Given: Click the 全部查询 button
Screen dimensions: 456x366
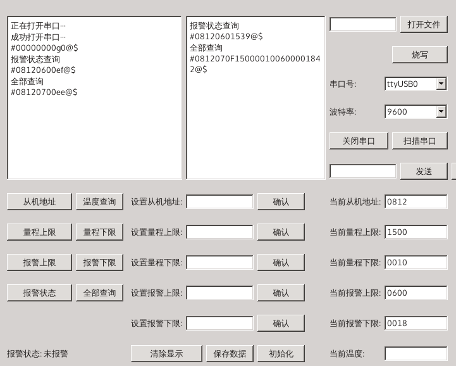Looking at the screenshot, I should (x=99, y=293).
